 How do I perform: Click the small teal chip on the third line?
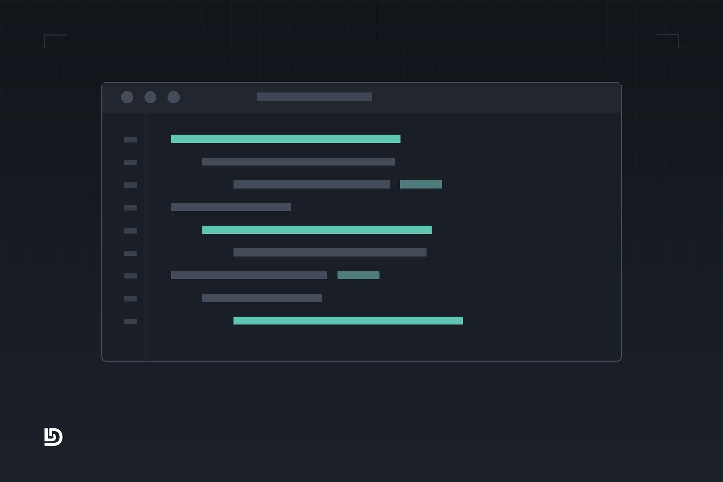point(421,184)
